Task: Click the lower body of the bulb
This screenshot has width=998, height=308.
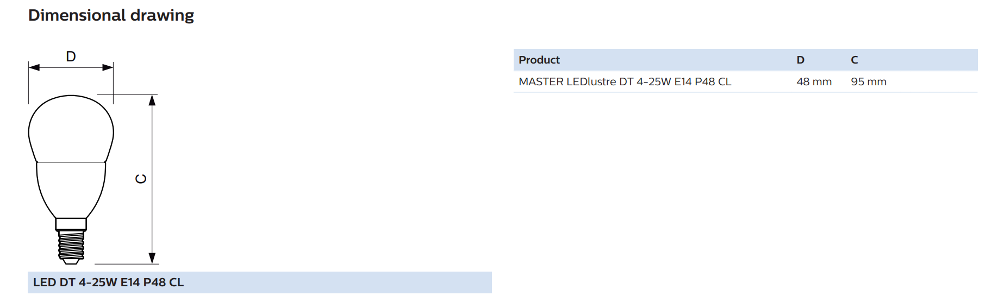Action: [x=71, y=190]
